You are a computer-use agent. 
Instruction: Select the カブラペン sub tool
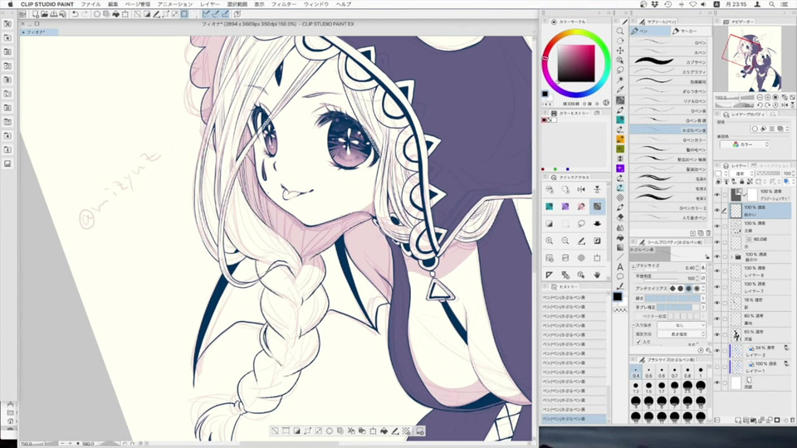669,61
